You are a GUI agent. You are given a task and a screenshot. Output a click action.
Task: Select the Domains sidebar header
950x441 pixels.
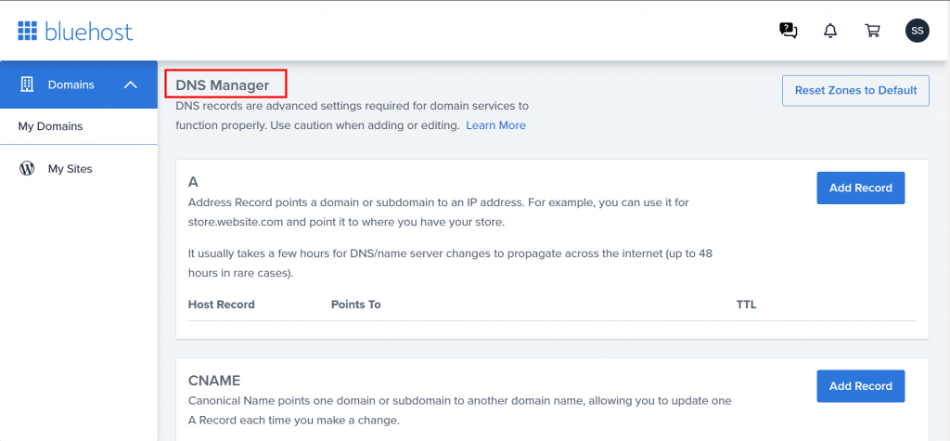pos(79,84)
